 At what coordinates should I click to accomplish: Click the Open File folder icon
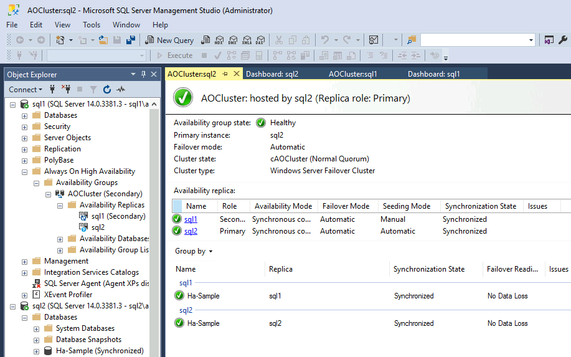[x=103, y=40]
